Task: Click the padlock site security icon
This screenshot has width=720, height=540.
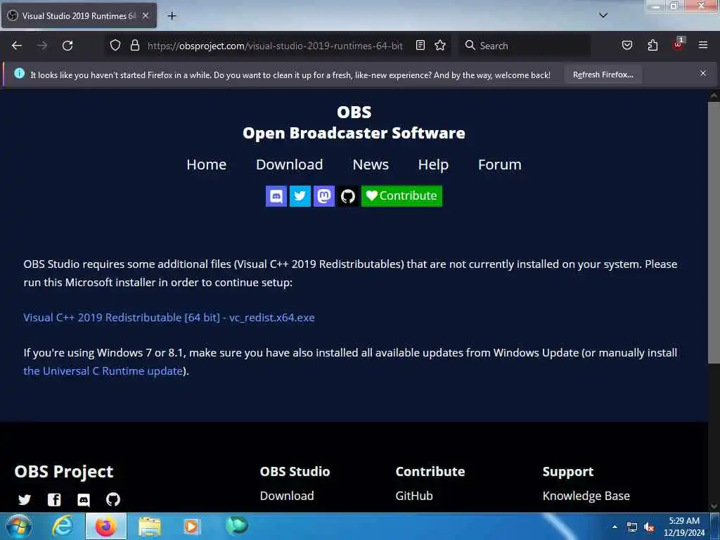Action: click(x=134, y=45)
